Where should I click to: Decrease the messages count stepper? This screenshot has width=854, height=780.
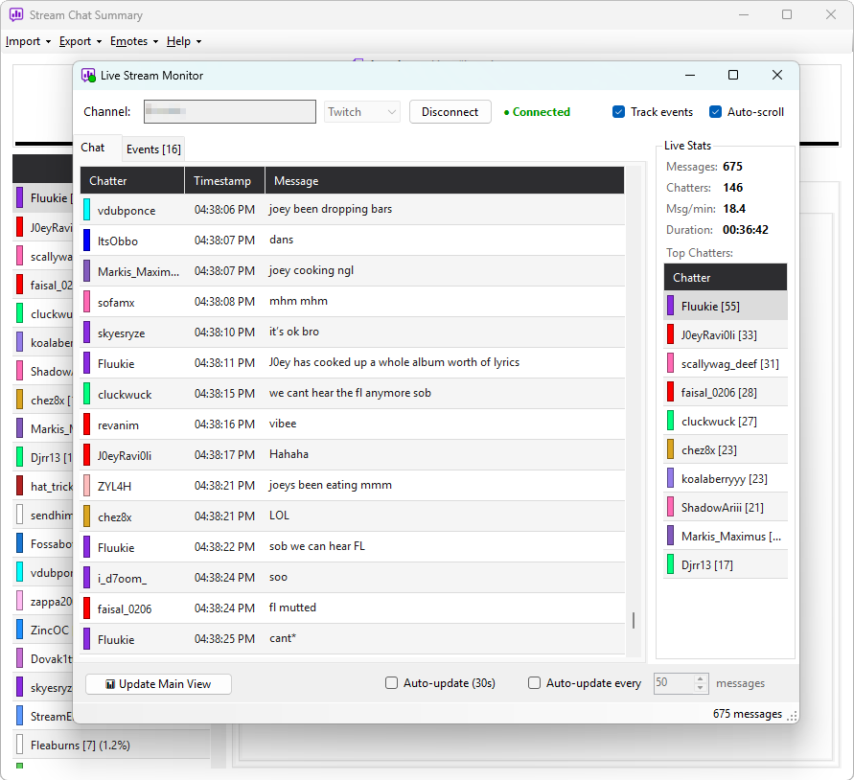pyautogui.click(x=701, y=688)
